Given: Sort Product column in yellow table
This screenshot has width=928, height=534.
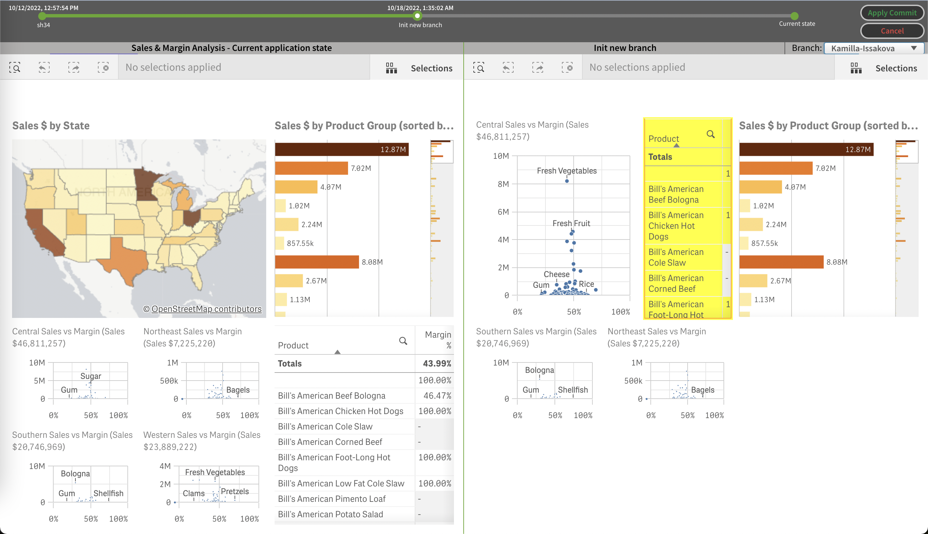Looking at the screenshot, I should point(663,139).
